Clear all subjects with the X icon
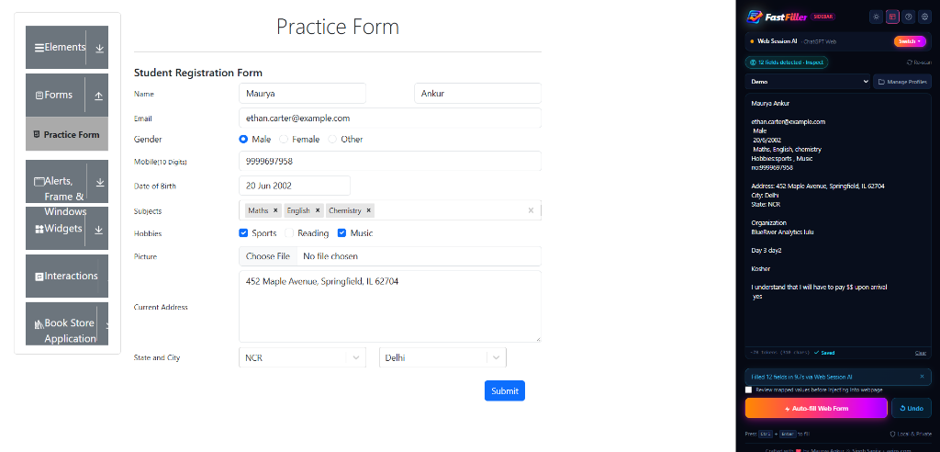Image resolution: width=940 pixels, height=452 pixels. [x=531, y=210]
